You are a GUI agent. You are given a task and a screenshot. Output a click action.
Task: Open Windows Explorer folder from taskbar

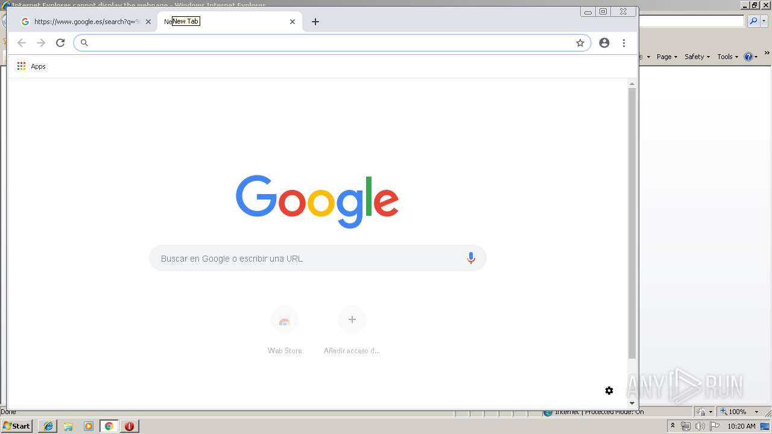coord(68,426)
